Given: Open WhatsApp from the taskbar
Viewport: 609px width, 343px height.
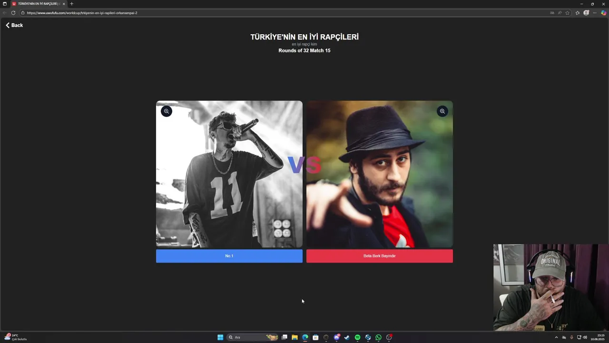Looking at the screenshot, I should click(x=378, y=337).
